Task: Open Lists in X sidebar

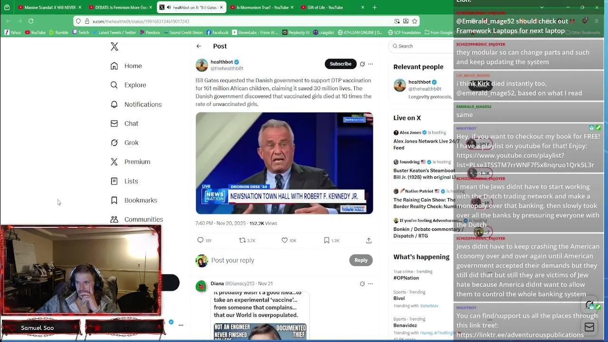Action: click(x=124, y=181)
